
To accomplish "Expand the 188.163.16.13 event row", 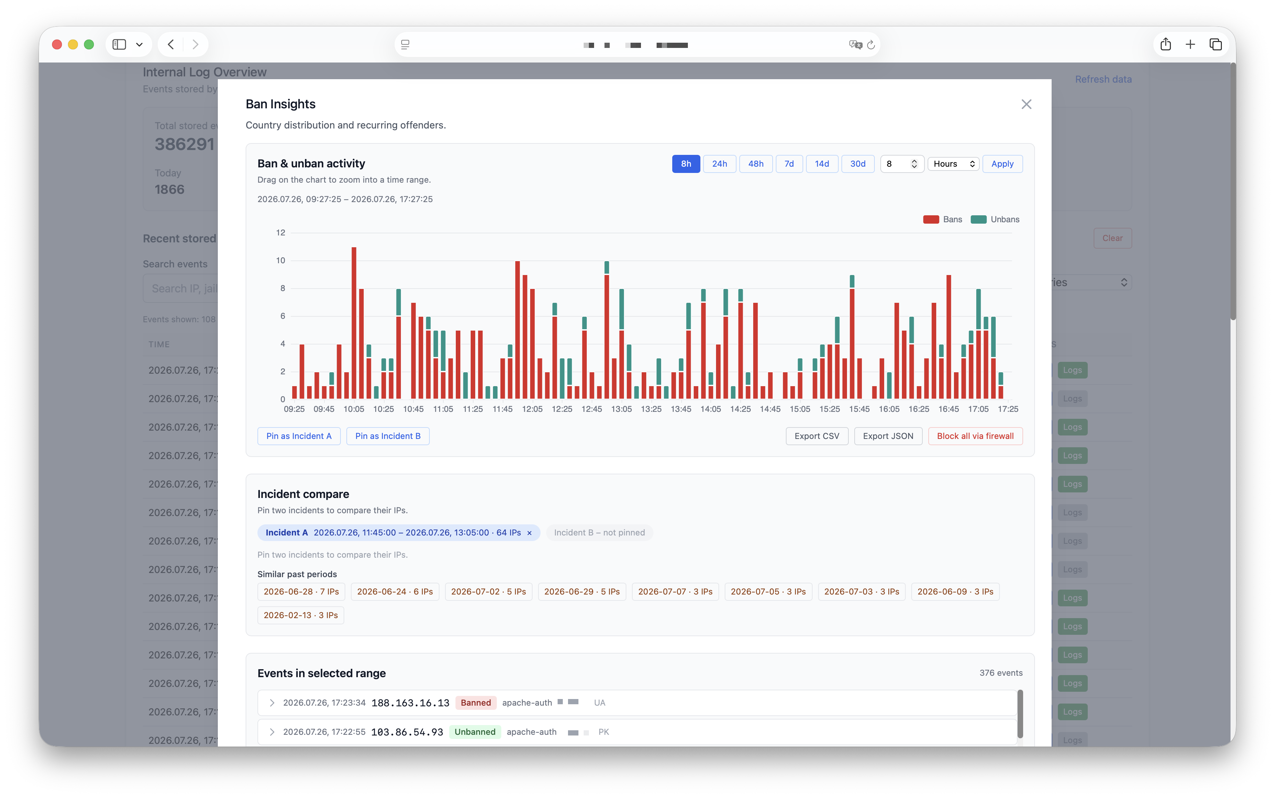I will [272, 703].
